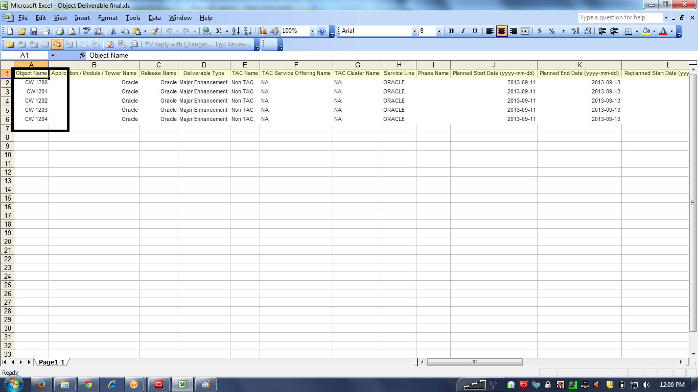Click column D header

tap(204, 65)
